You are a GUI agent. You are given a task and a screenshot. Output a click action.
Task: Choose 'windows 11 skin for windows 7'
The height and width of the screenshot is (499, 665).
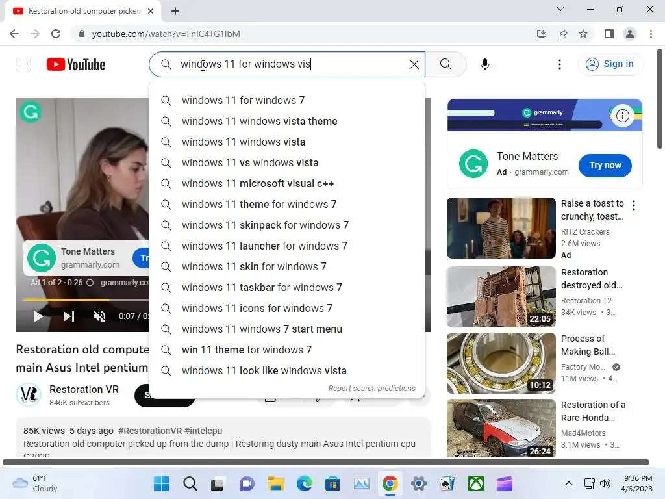pos(287,266)
